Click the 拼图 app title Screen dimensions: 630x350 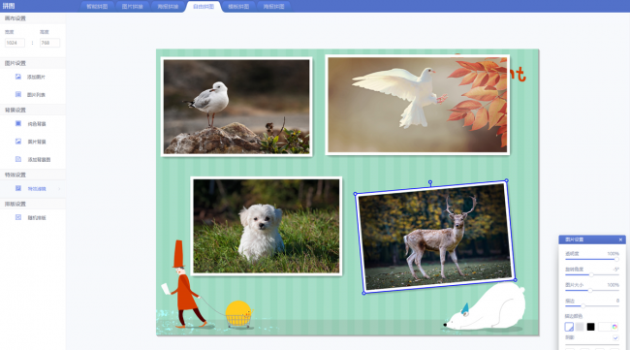click(x=9, y=6)
